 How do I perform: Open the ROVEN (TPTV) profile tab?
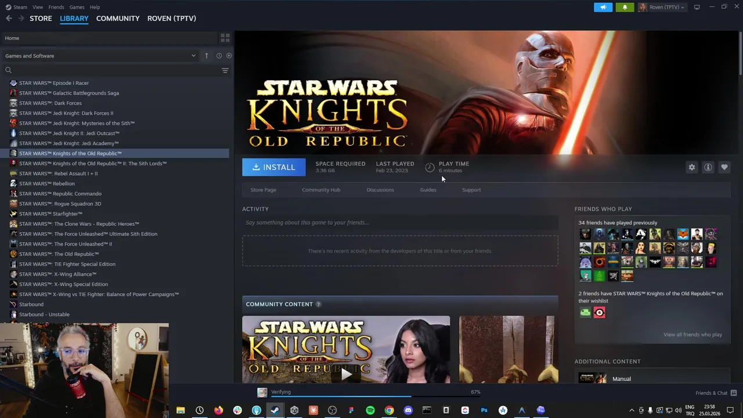pyautogui.click(x=172, y=19)
